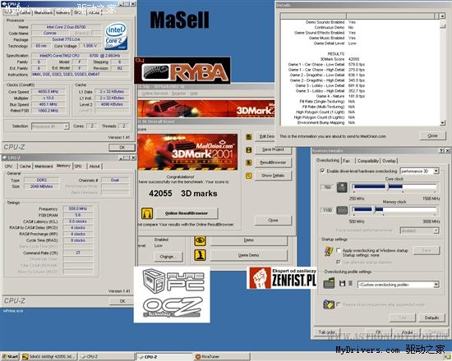Toggle the Use alternate startup daemon checkbox
Viewport: 452px width, 361px height.
339,262
